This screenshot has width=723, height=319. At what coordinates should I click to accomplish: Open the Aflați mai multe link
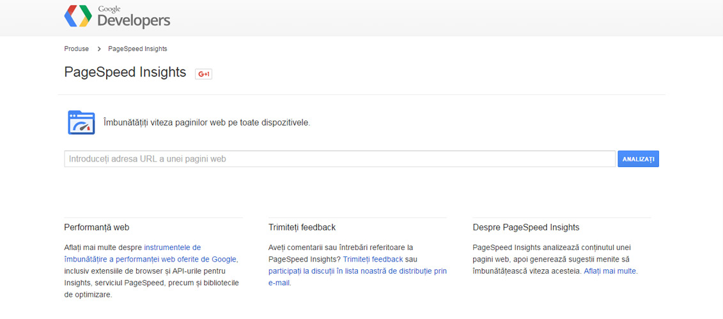pyautogui.click(x=610, y=271)
